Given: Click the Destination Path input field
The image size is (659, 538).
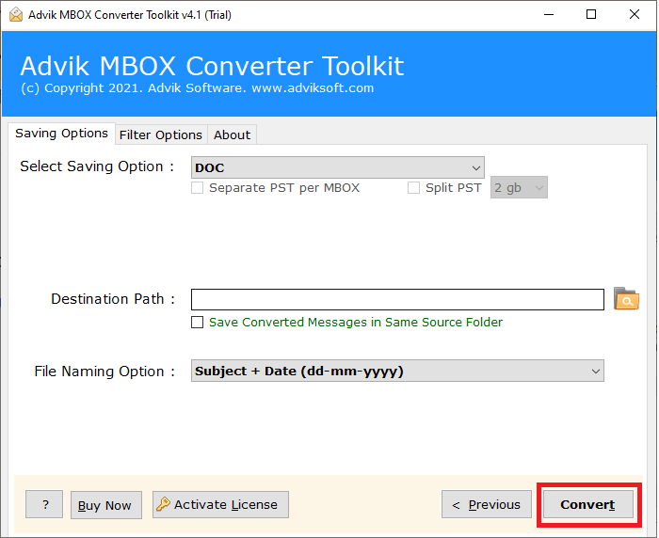Looking at the screenshot, I should pyautogui.click(x=397, y=299).
